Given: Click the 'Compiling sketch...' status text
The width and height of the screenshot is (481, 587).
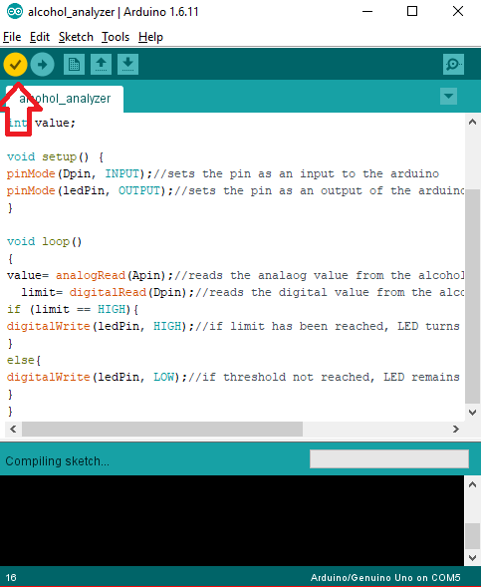Looking at the screenshot, I should 57,461.
